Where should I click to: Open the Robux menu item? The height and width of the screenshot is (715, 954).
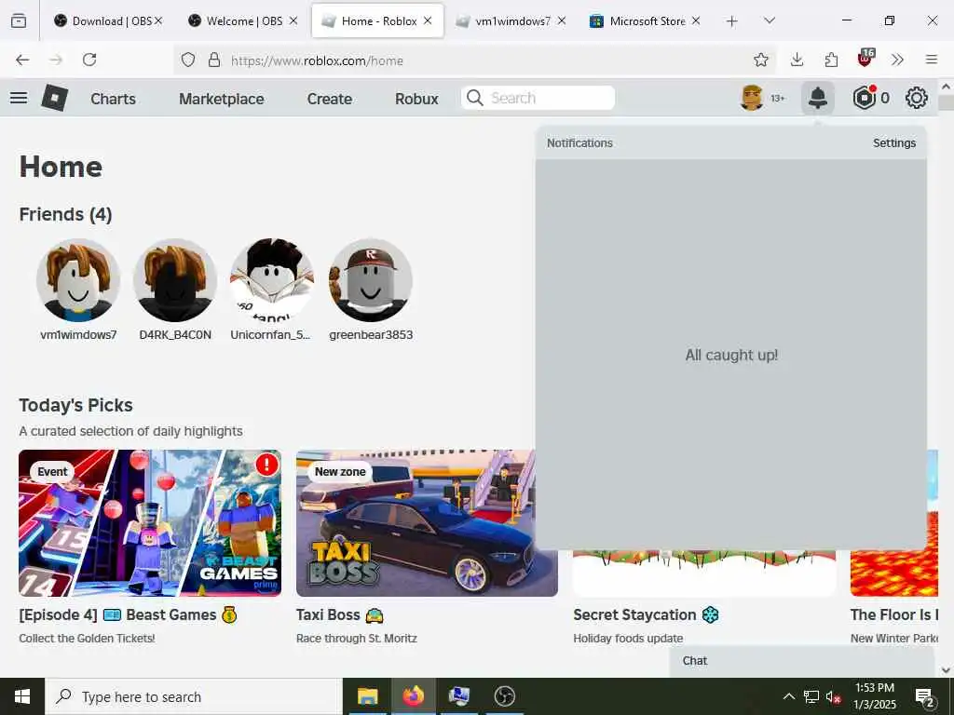pyautogui.click(x=416, y=99)
